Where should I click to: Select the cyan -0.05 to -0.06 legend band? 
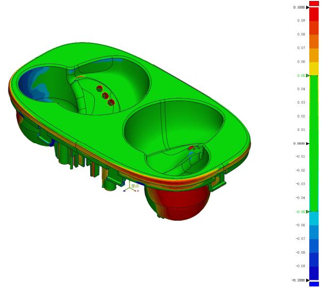click(x=314, y=218)
